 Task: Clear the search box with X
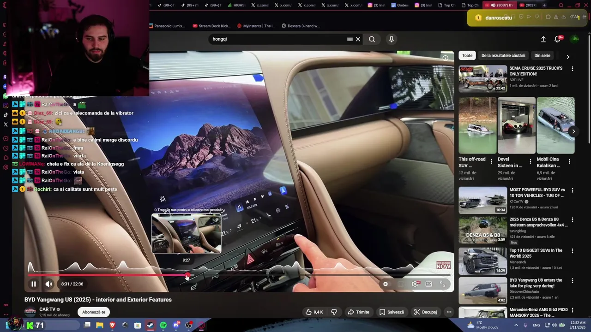pyautogui.click(x=358, y=39)
